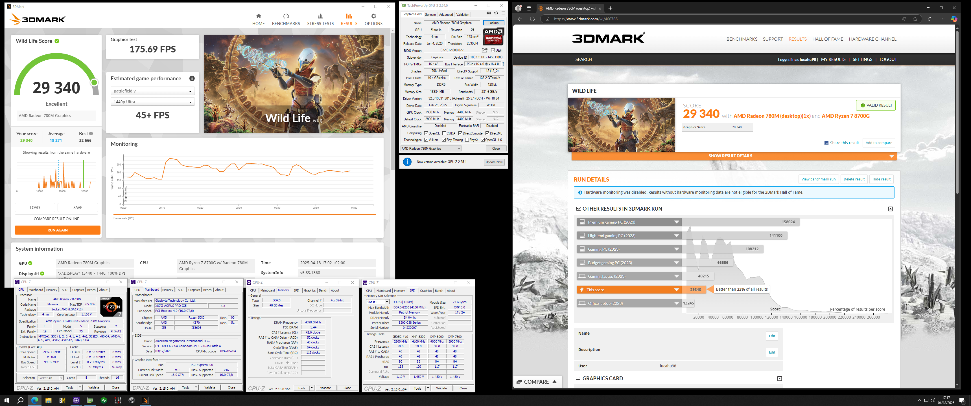Image resolution: width=971 pixels, height=406 pixels.
Task: Click the Edge address bar URL
Action: pos(585,19)
